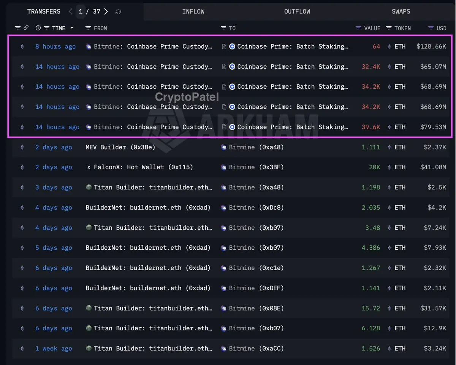This screenshot has height=365, width=456.
Task: Go to next transfers page arrow
Action: pos(106,11)
